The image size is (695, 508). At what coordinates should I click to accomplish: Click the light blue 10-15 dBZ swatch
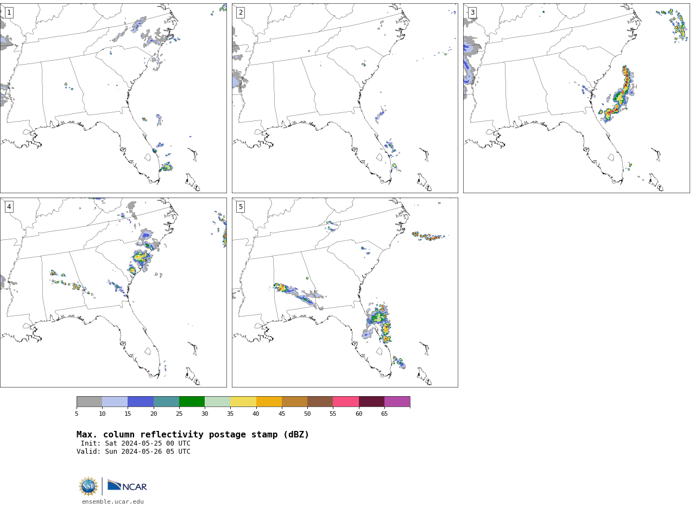115,402
